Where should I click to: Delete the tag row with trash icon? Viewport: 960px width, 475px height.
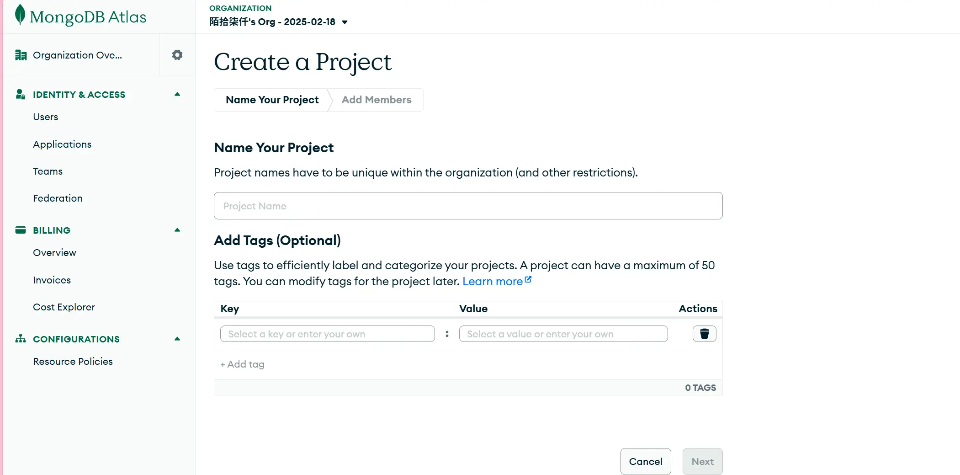point(704,334)
